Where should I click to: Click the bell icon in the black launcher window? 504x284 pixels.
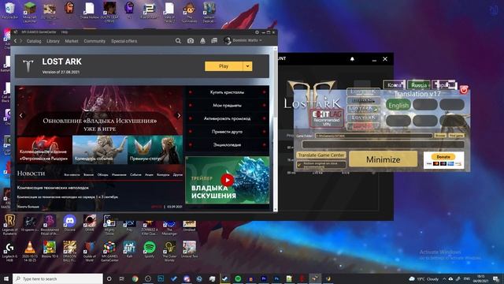point(352,59)
